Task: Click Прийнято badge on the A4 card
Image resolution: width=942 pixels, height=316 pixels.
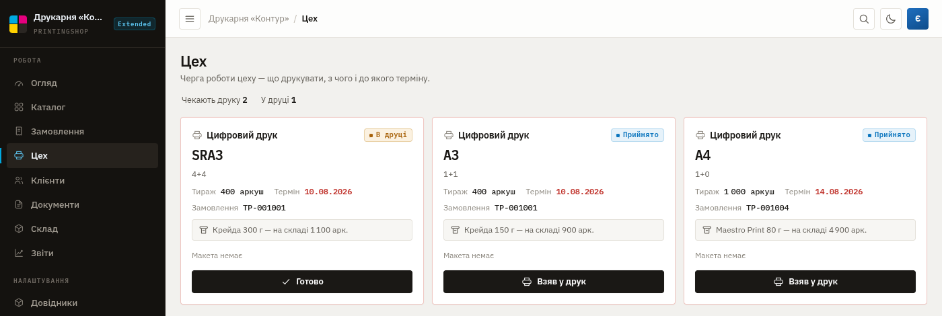Action: (x=889, y=135)
